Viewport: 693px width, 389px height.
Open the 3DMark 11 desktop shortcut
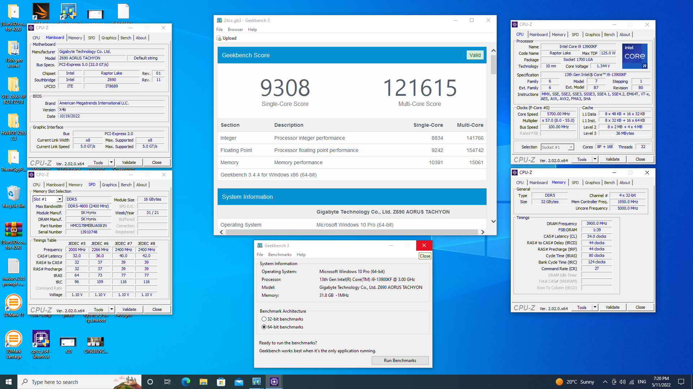[x=13, y=305]
